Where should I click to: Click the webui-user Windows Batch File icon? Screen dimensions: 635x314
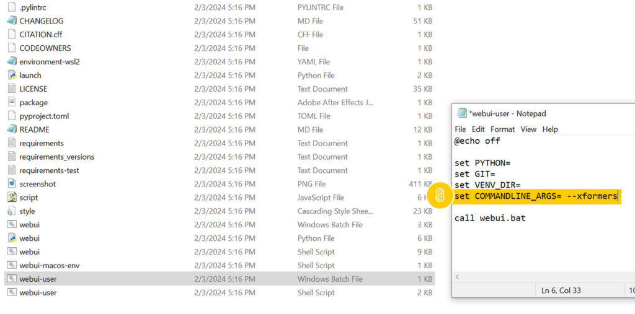click(12, 279)
